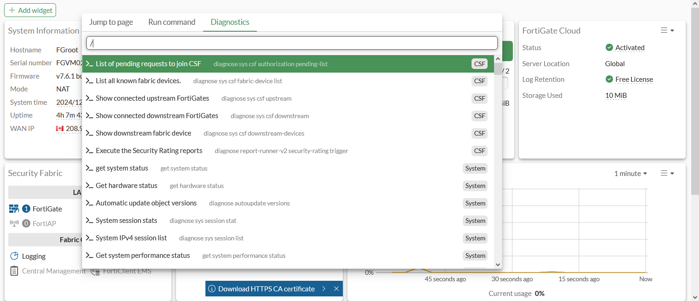
Task: Select Show connected downstream FortiGates
Action: (x=288, y=116)
